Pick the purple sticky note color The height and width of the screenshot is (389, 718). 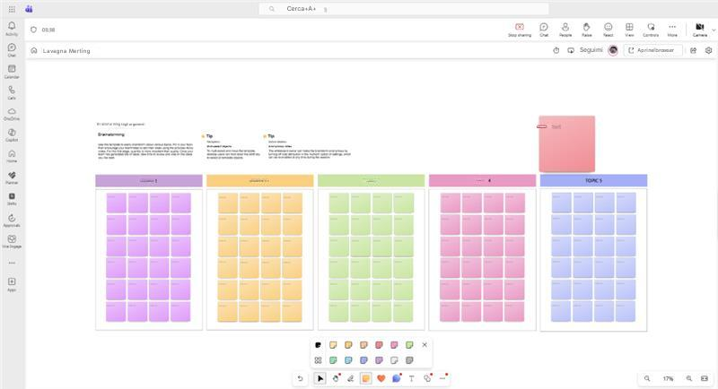coord(379,360)
